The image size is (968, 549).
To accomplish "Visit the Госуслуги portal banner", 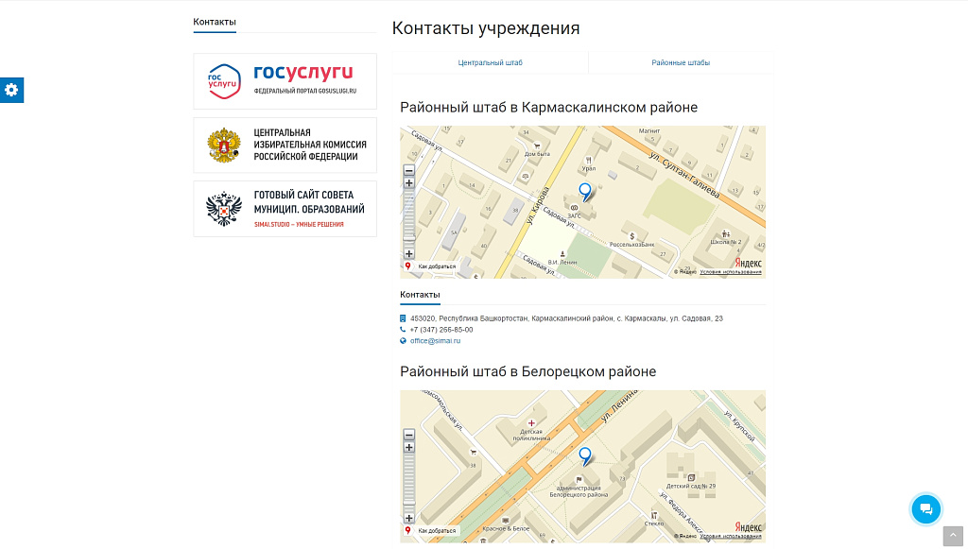I will click(x=285, y=81).
